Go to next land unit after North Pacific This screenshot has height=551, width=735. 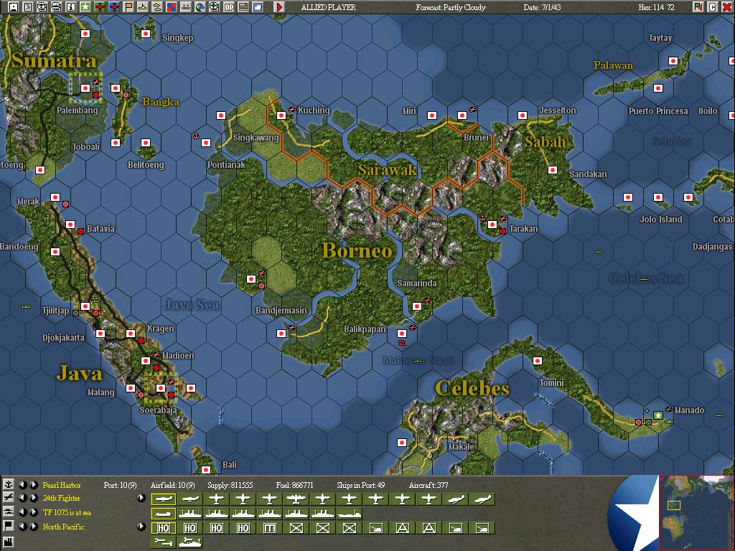33,526
